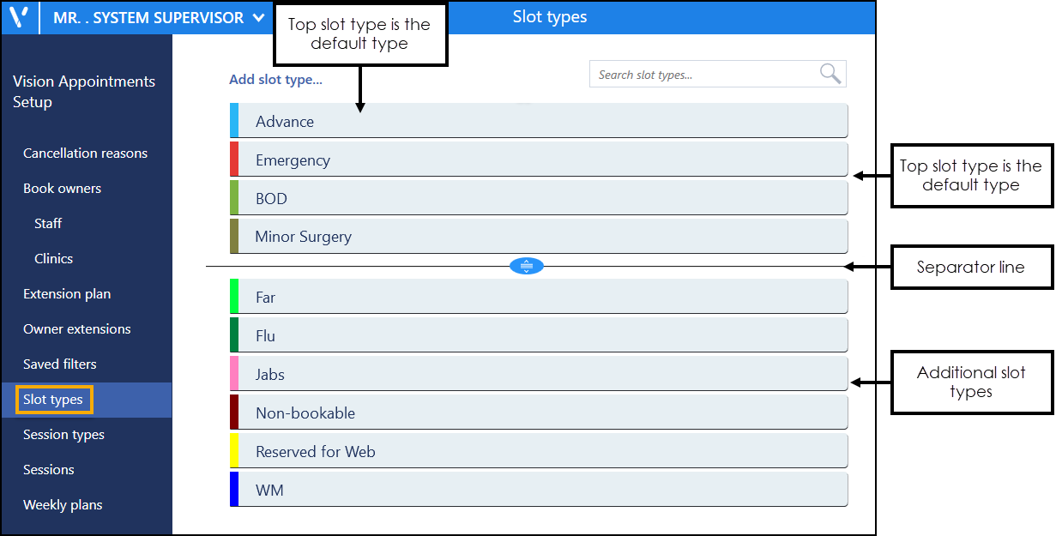Open the Emergency slot type

[x=540, y=160]
